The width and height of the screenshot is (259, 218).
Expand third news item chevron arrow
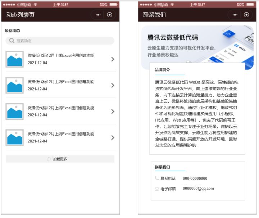(113, 112)
